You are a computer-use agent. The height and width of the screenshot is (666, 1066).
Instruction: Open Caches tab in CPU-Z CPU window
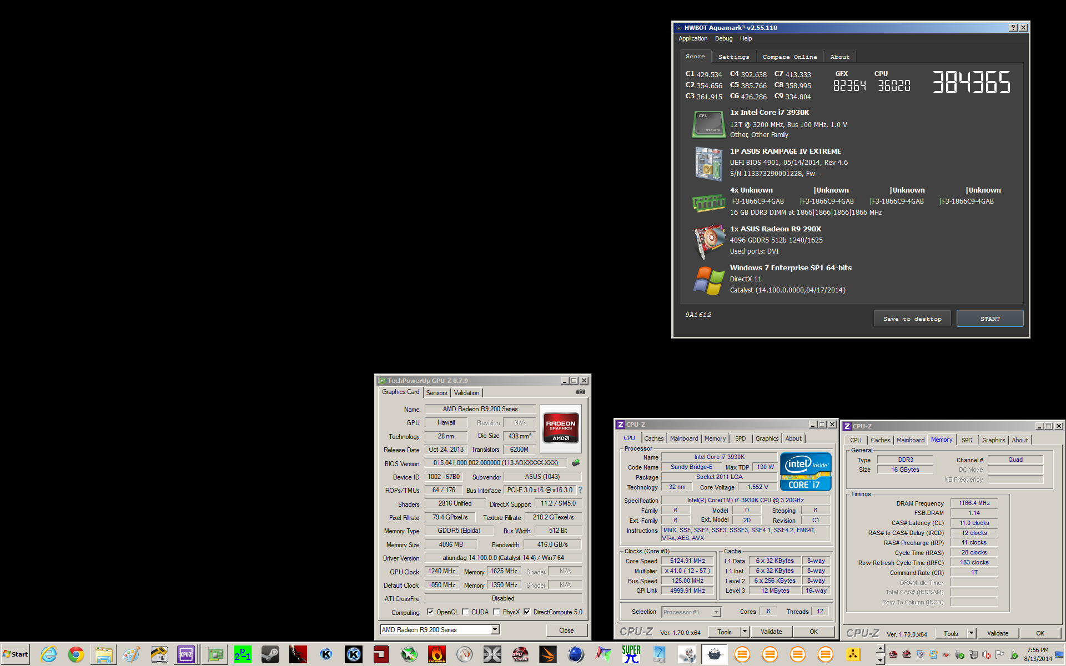click(653, 438)
